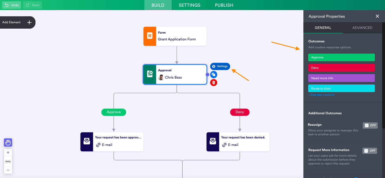Image resolution: width=385 pixels, height=178 pixels.
Task: Click the Settings gear icon
Action: tap(214, 67)
